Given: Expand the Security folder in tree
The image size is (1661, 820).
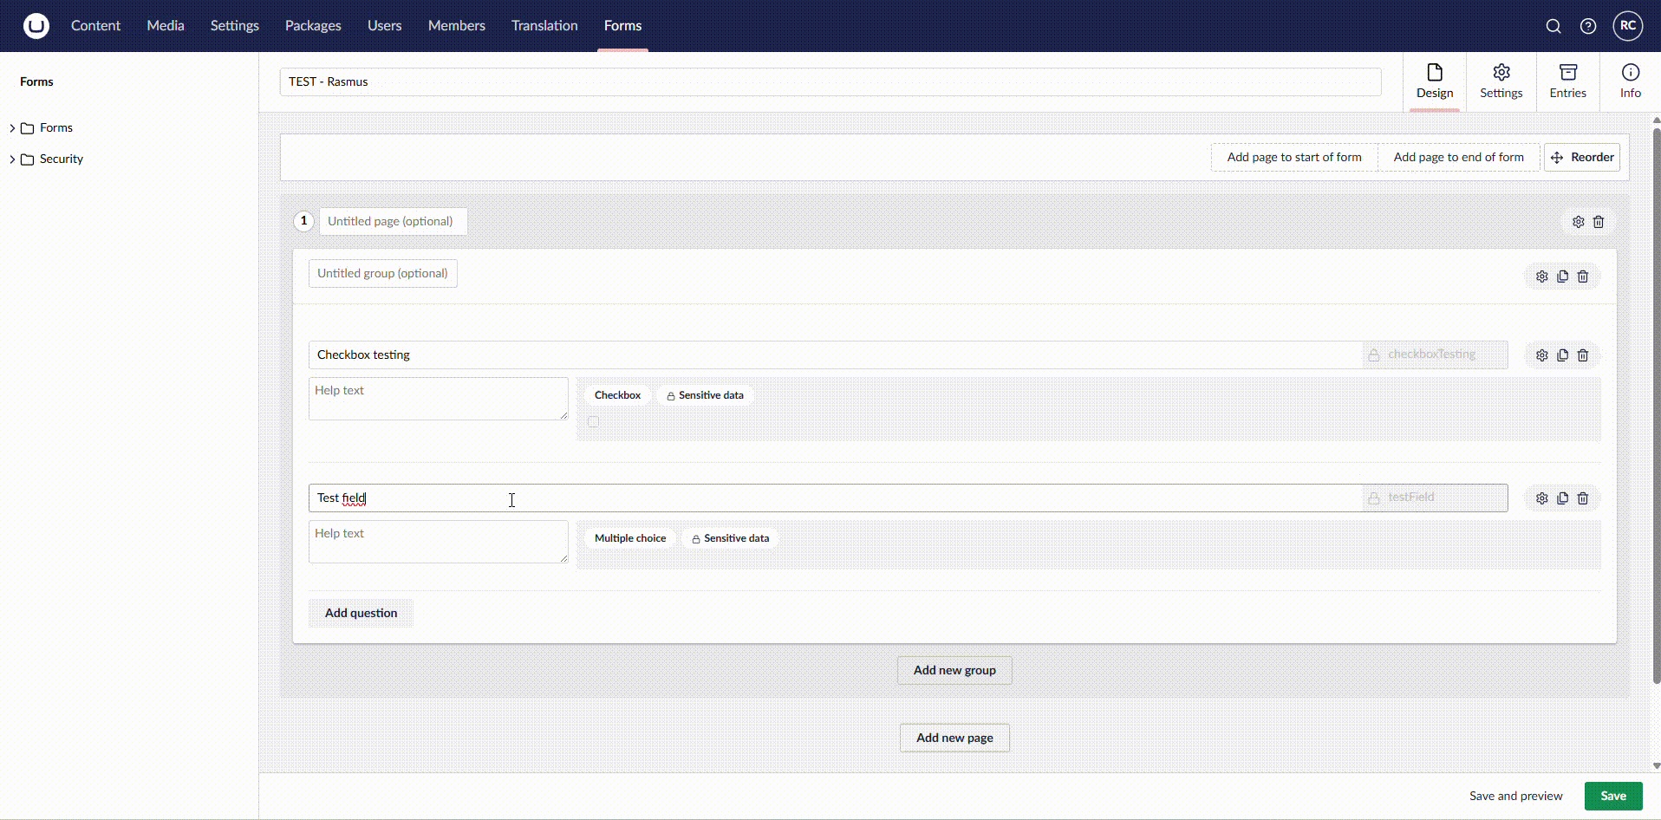Looking at the screenshot, I should click(x=12, y=159).
